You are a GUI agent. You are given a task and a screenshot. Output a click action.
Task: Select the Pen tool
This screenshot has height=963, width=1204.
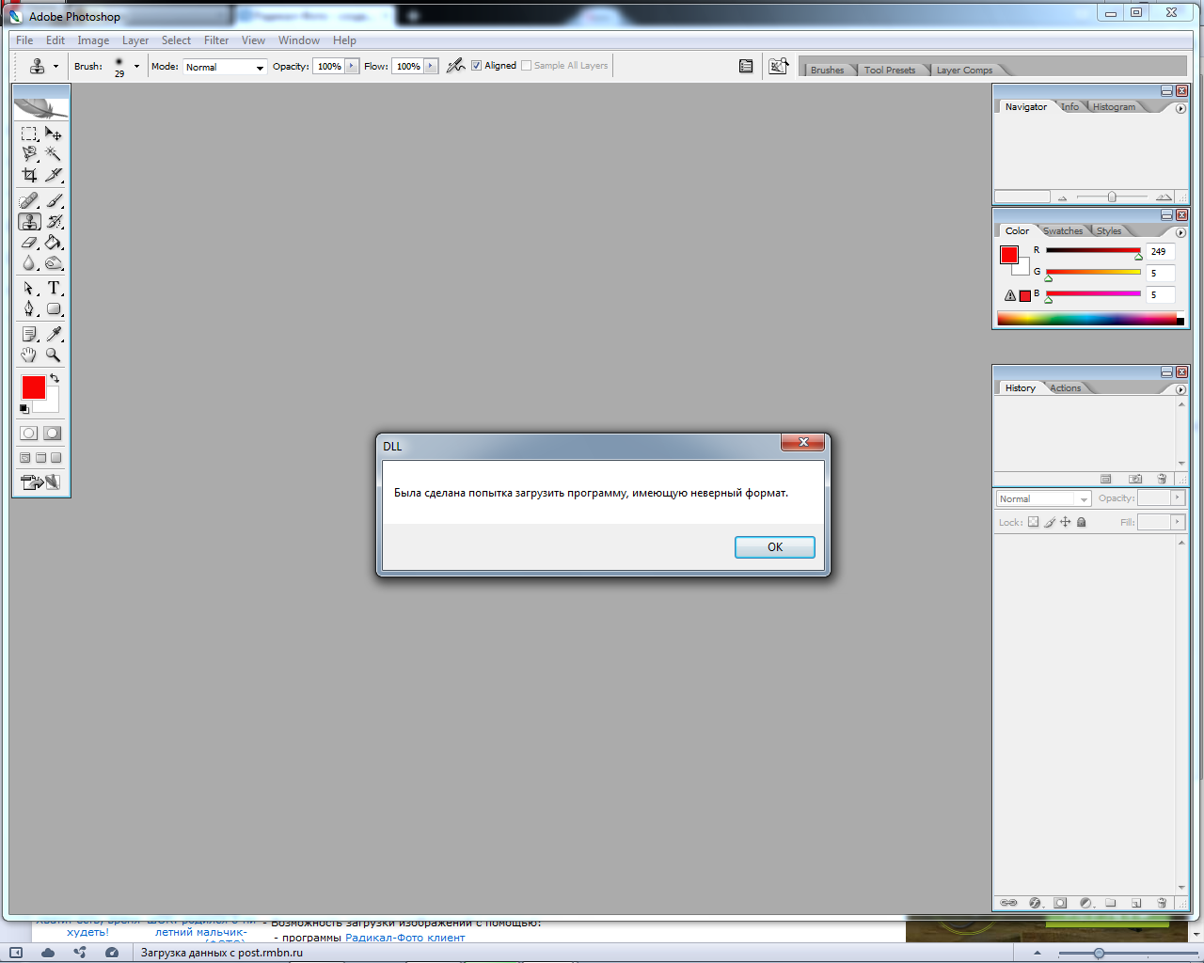pyautogui.click(x=29, y=308)
